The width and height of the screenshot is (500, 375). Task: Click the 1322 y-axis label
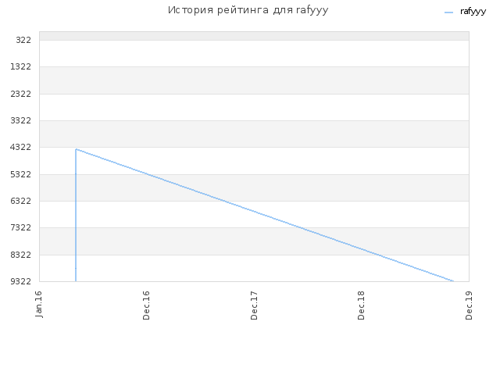tap(21, 66)
